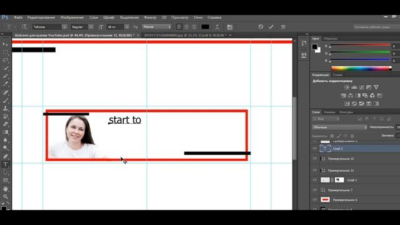Switch to the Каналы tab
The height and width of the screenshot is (225, 400).
[329, 112]
